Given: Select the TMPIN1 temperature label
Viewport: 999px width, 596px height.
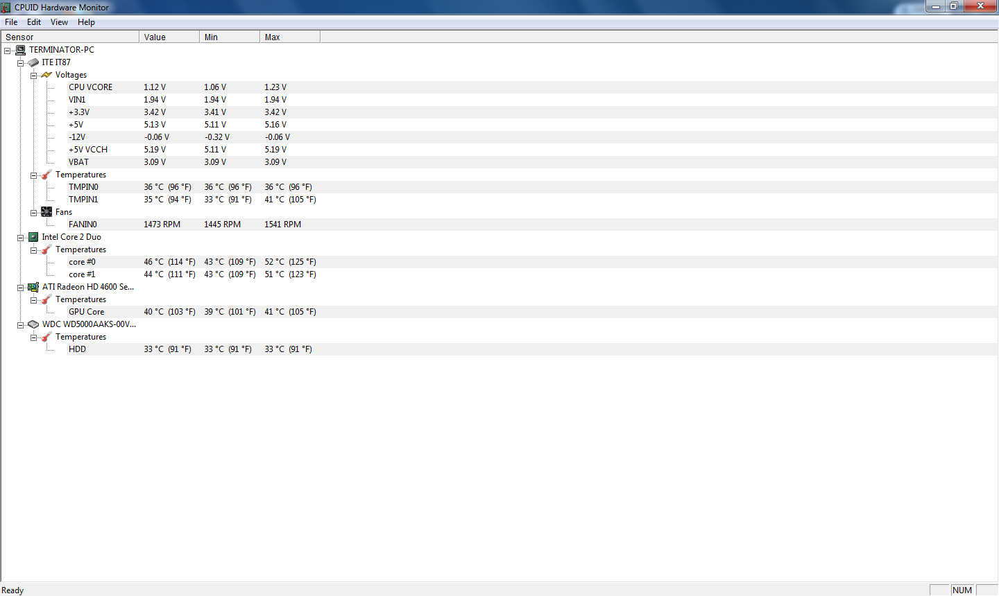Looking at the screenshot, I should tap(83, 200).
